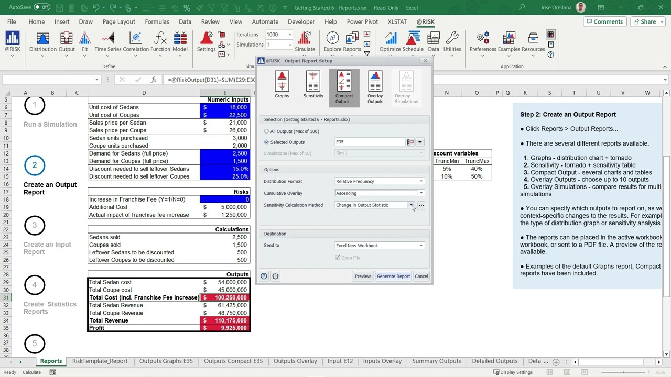
Task: Expand the Name Box dropdown
Action: [x=96, y=80]
